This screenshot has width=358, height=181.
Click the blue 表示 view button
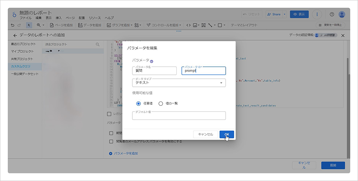click(x=299, y=14)
